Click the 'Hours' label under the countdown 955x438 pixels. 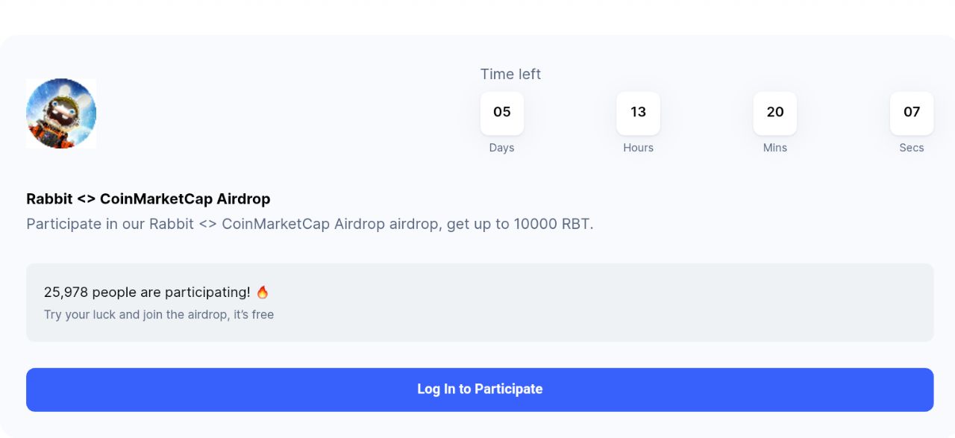[638, 148]
